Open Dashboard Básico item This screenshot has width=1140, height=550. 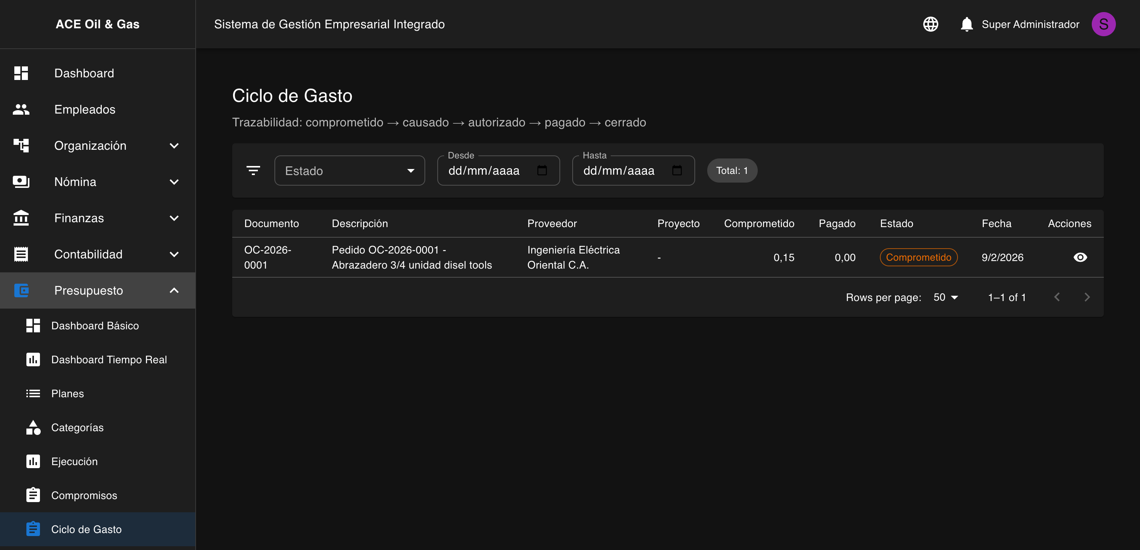coord(98,326)
